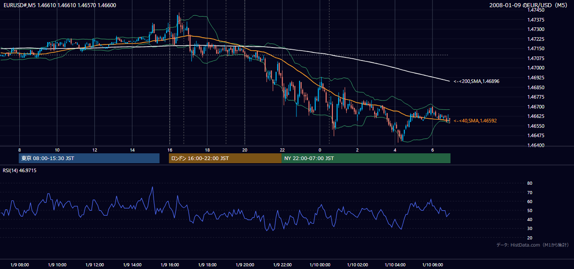Click price axis label 1.46625

536,116
